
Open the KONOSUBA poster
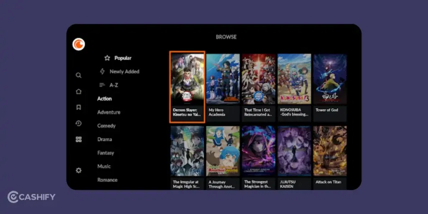pyautogui.click(x=294, y=79)
